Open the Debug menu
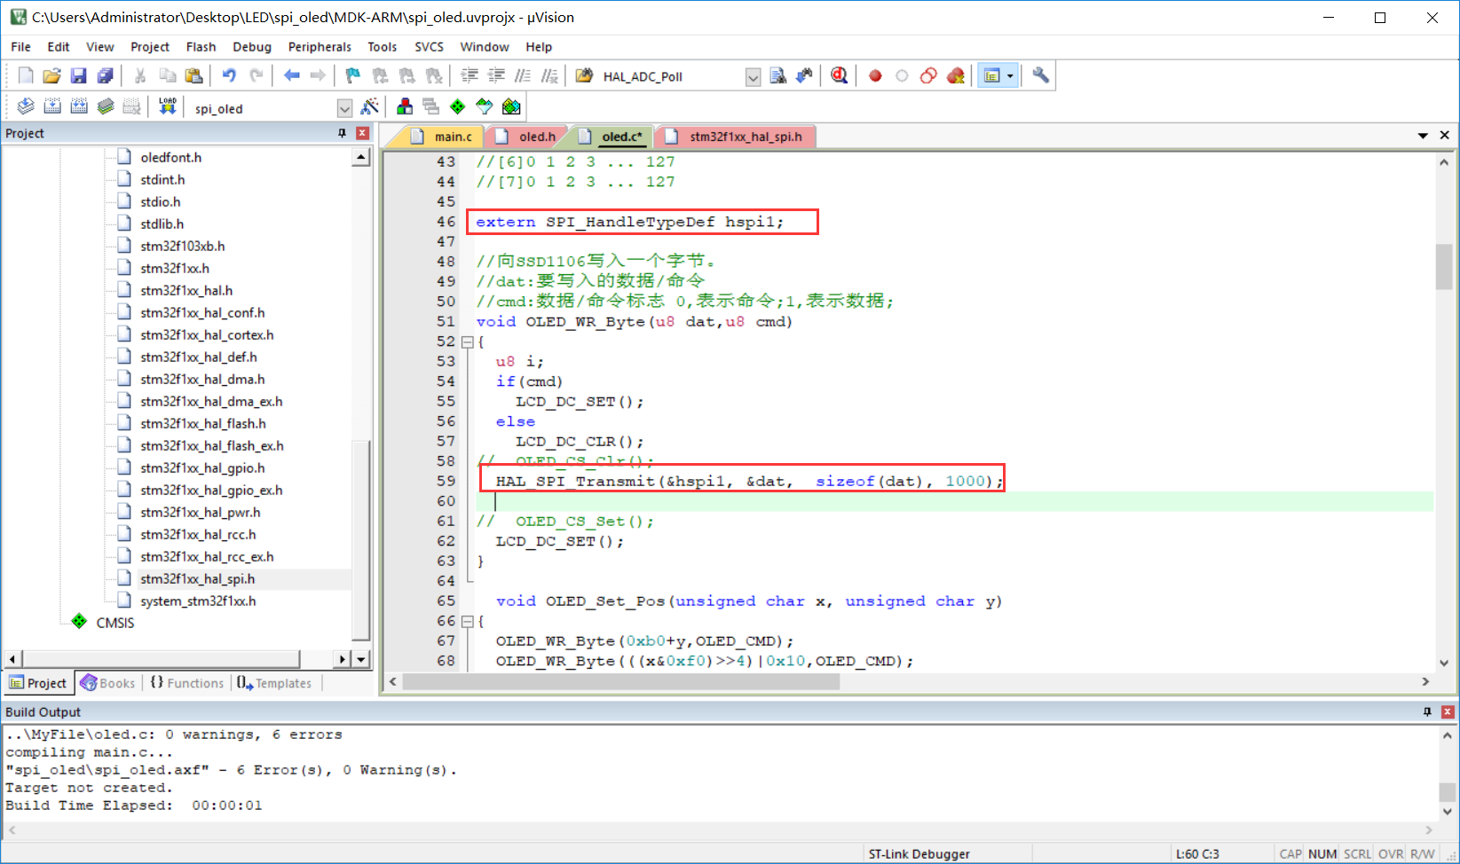This screenshot has height=864, width=1460. coord(252,47)
